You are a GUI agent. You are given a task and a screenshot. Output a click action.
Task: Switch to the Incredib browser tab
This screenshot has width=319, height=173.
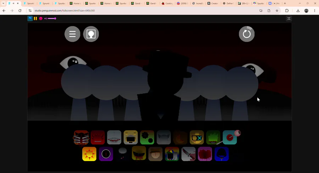coord(198,4)
